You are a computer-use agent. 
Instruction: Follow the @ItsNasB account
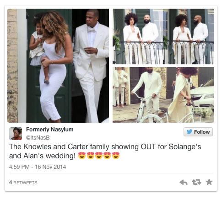[198, 132]
